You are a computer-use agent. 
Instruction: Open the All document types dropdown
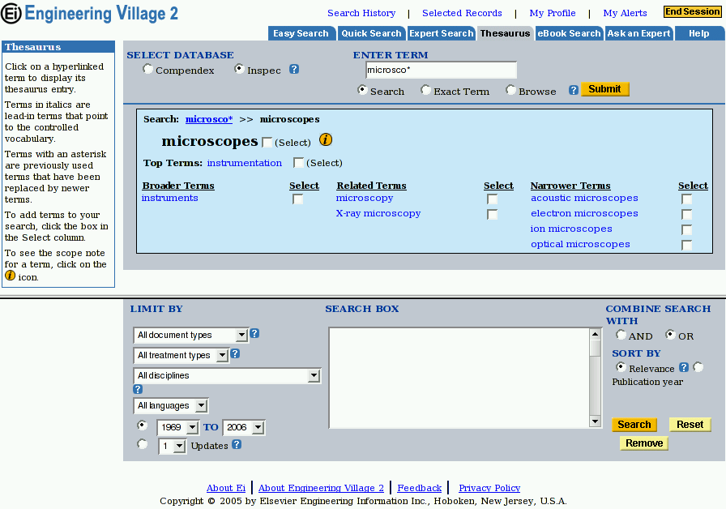pos(190,335)
